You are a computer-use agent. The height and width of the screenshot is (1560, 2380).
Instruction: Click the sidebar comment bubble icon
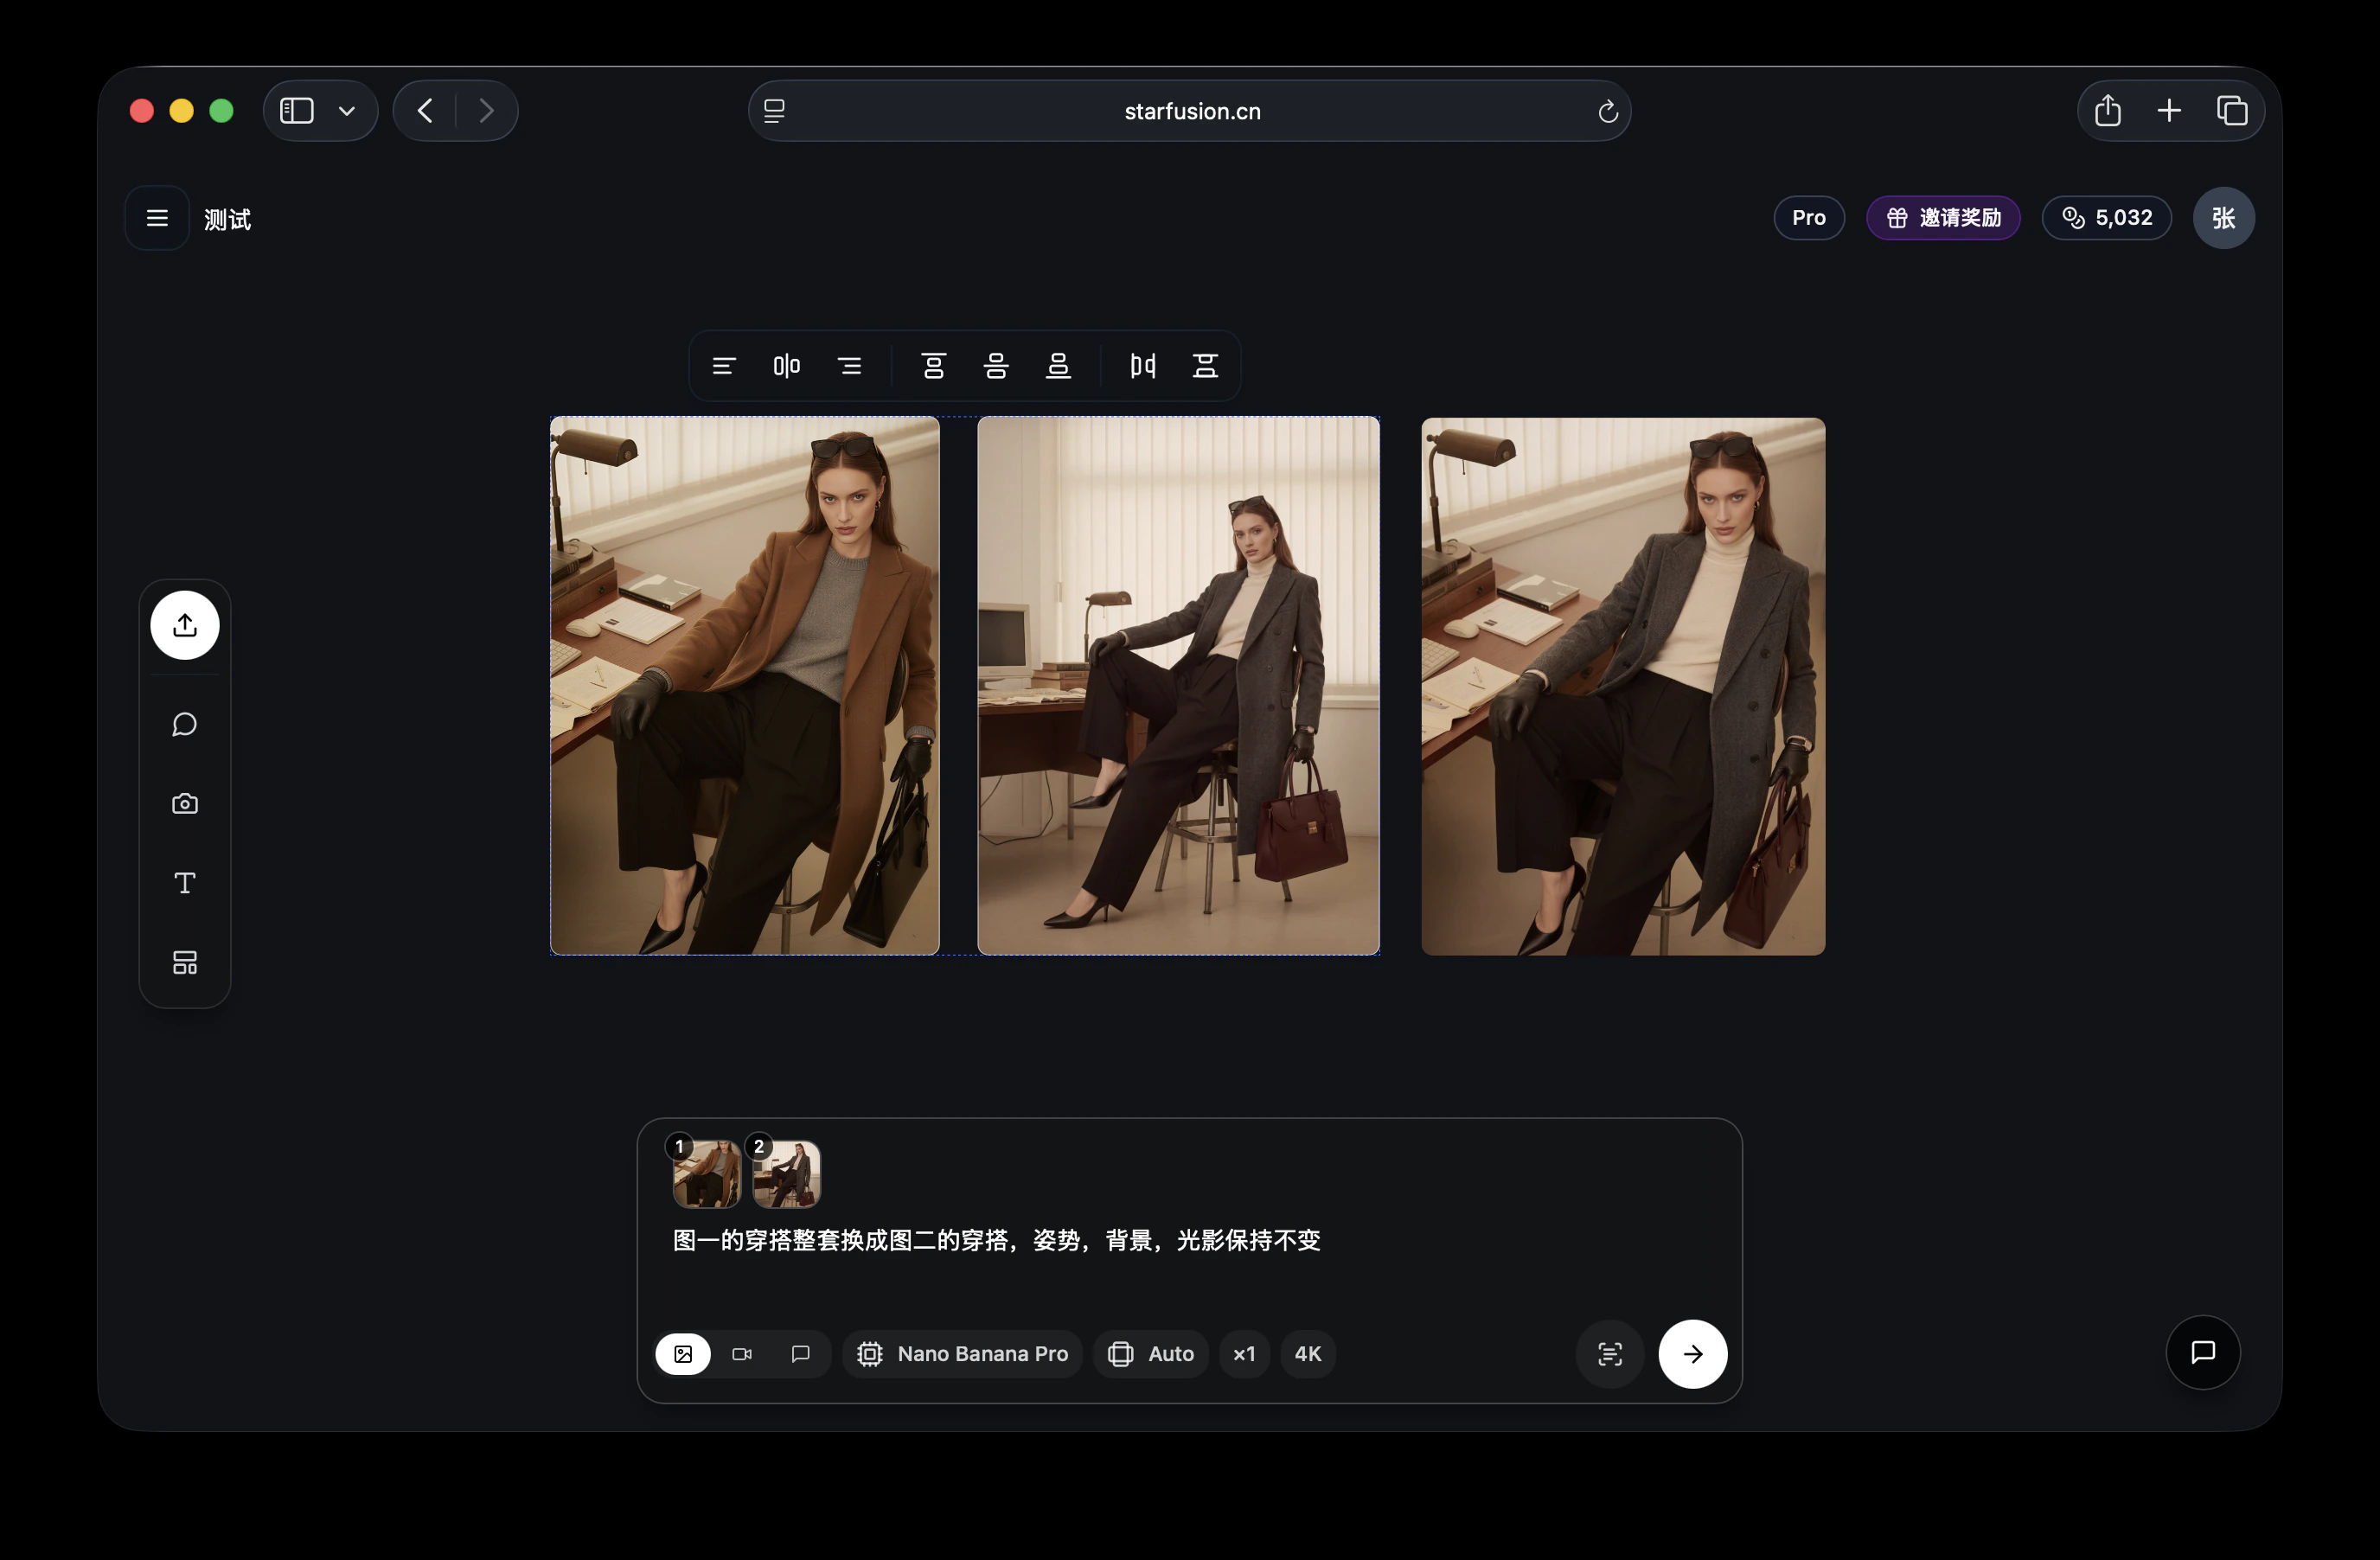click(185, 724)
